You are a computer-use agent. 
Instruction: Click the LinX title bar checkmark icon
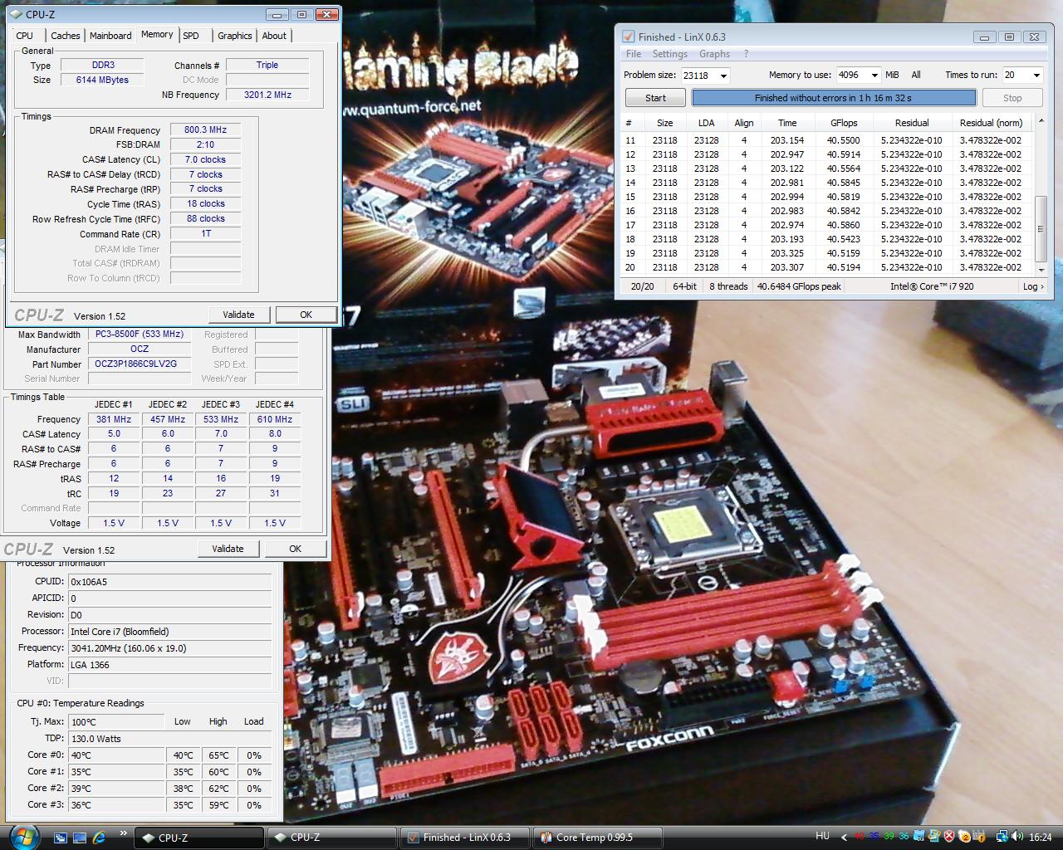[629, 37]
